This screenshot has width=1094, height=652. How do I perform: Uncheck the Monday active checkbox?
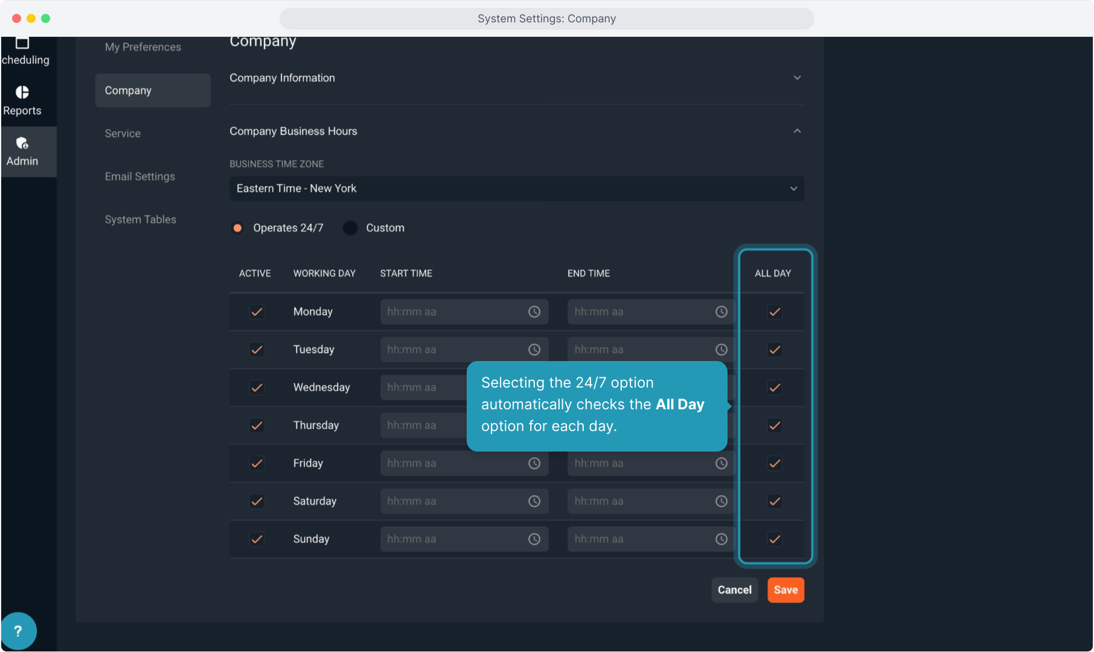(x=257, y=312)
